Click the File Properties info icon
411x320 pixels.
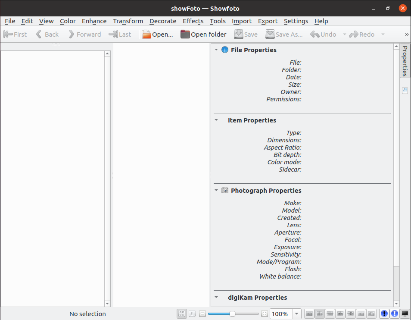pyautogui.click(x=224, y=50)
